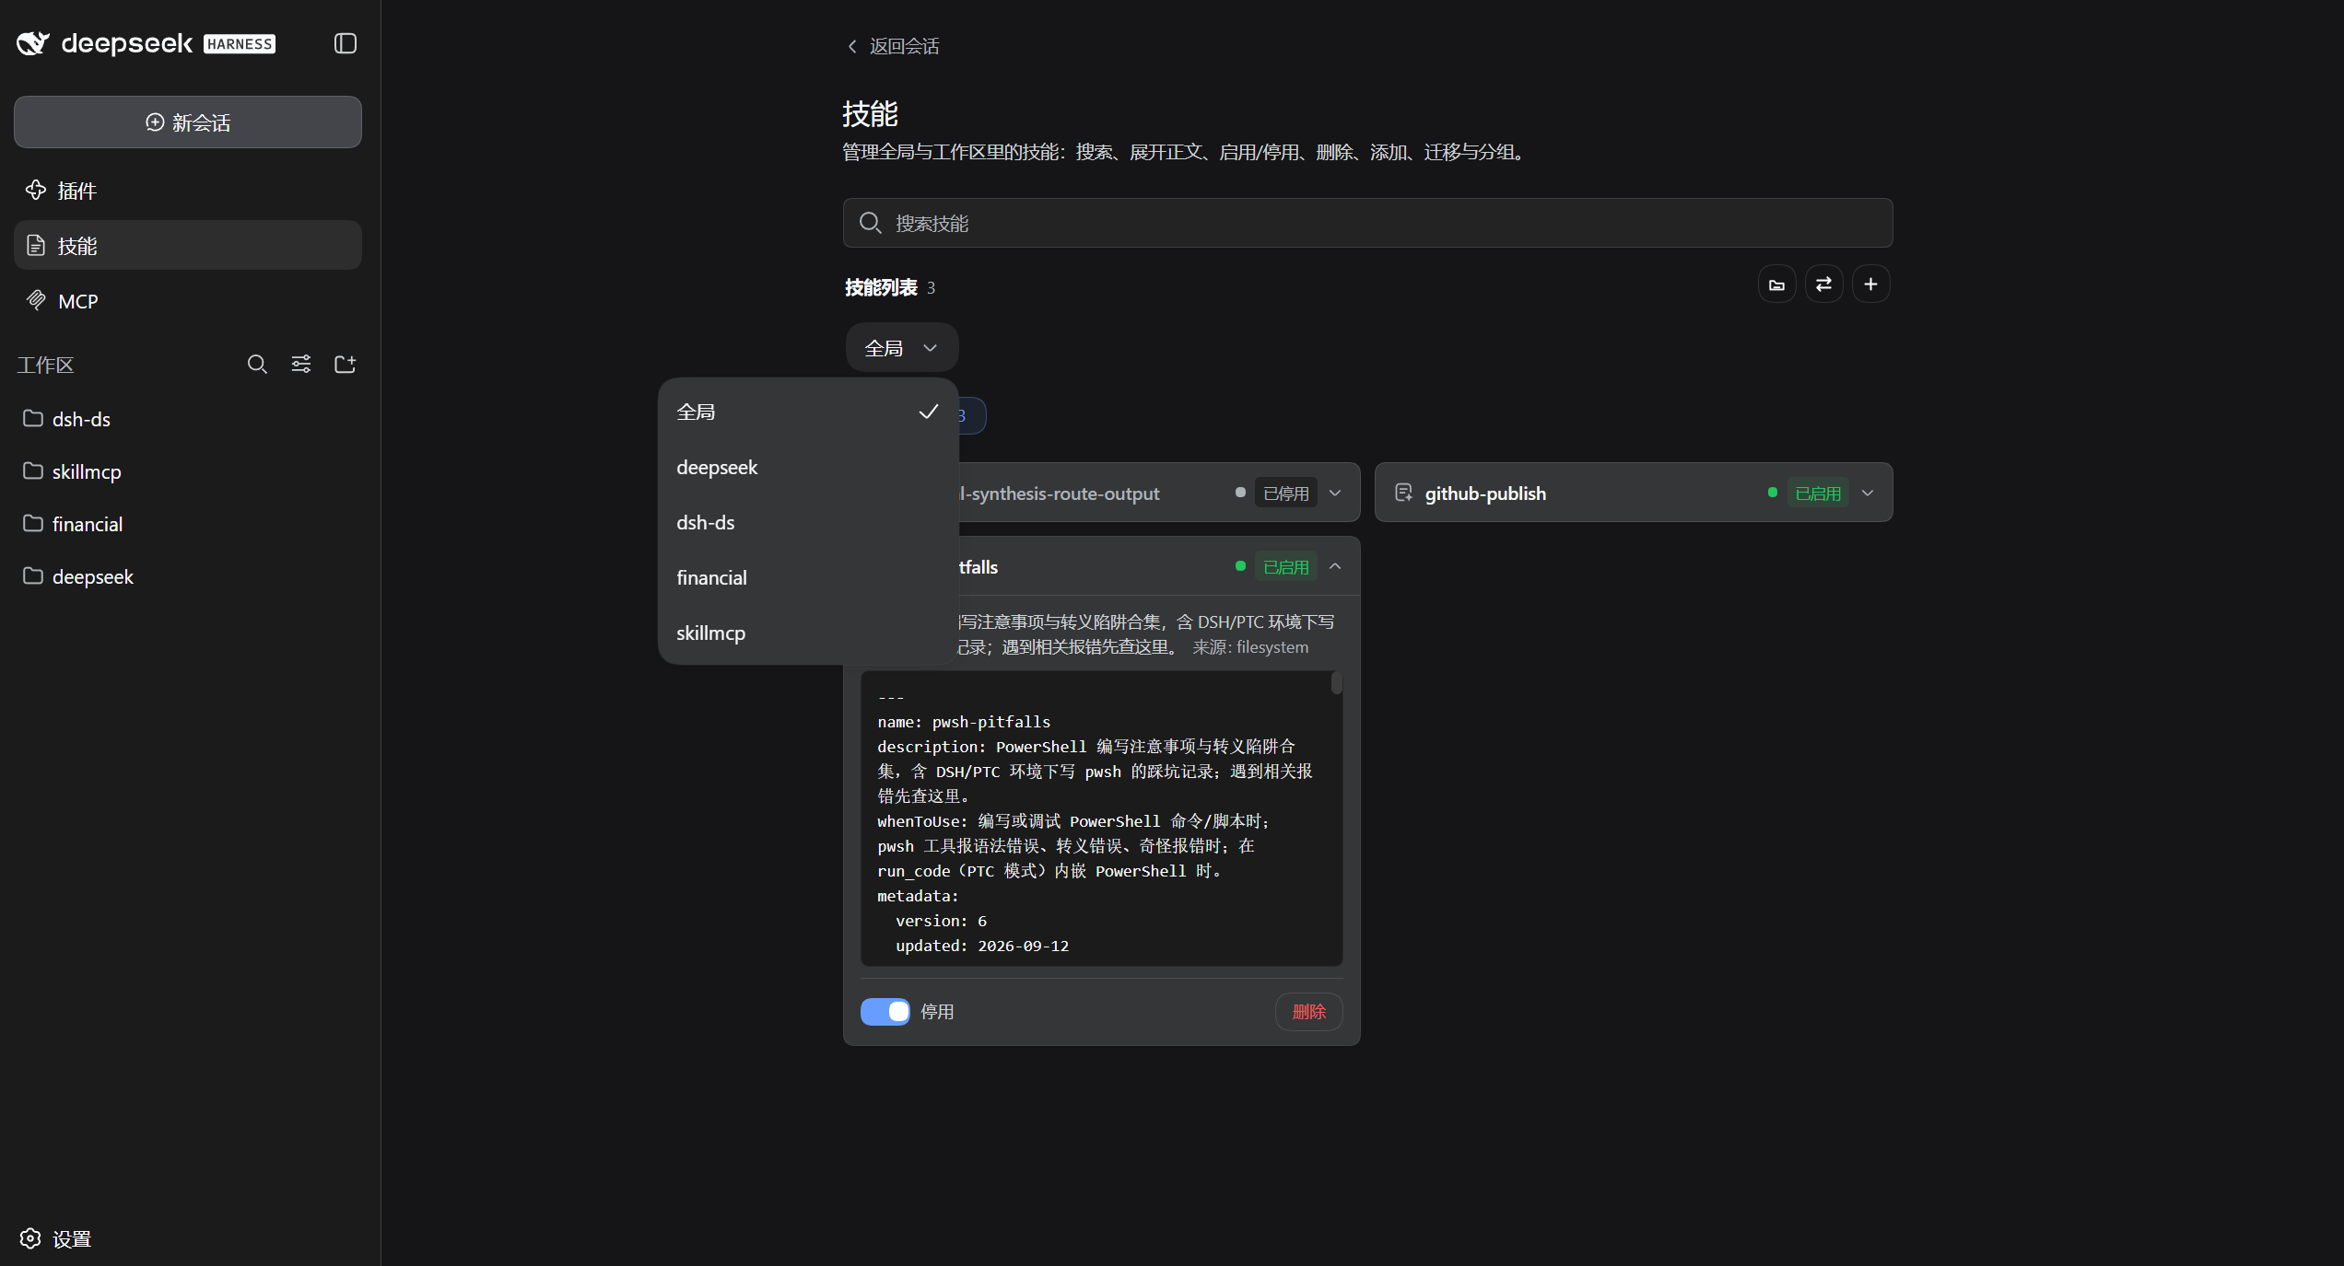Click the 'version: 6' line
Viewport: 2344px width, 1266px height.
(x=941, y=921)
